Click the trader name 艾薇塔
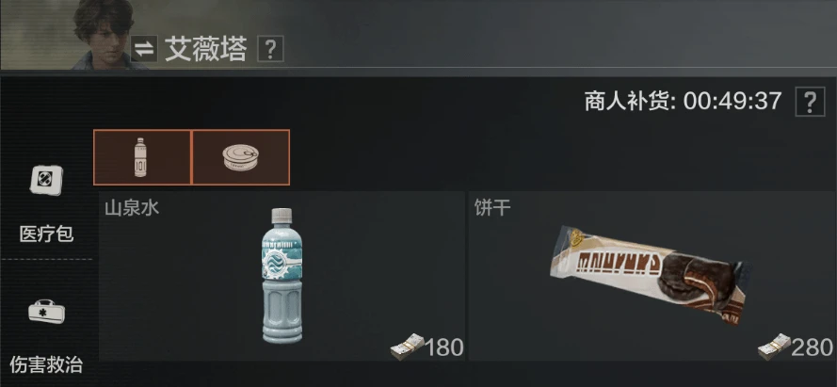Viewport: 837px width, 387px height. tap(206, 50)
